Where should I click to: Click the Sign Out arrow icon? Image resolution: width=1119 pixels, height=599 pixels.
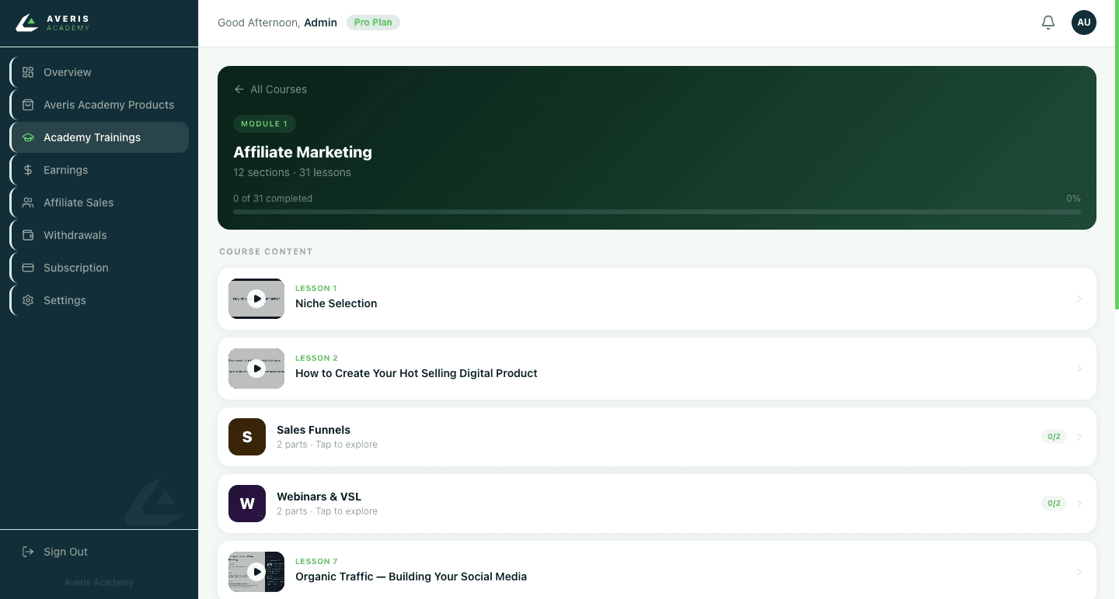28,552
